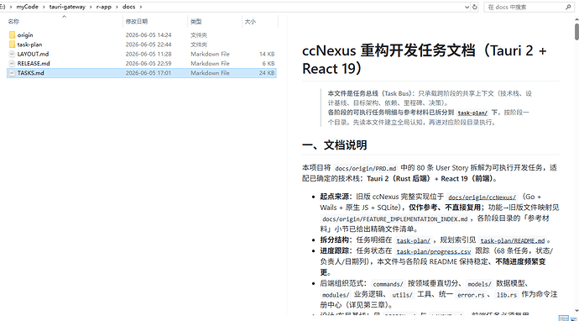
Task: Click date 2026-06-05 17:01 of TASKS.md
Action: point(149,73)
